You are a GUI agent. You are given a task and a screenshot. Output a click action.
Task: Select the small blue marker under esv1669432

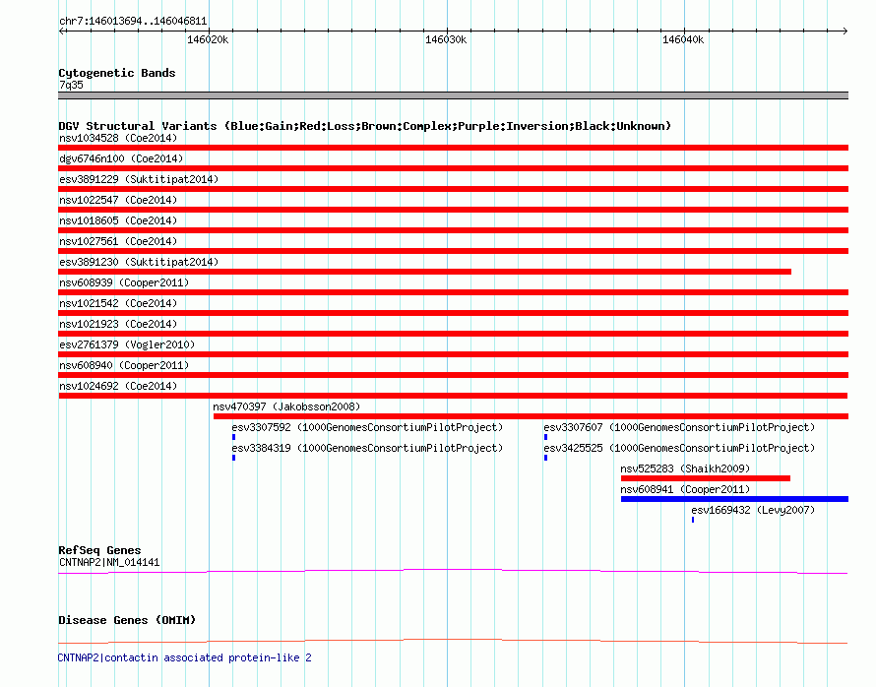pyautogui.click(x=693, y=519)
